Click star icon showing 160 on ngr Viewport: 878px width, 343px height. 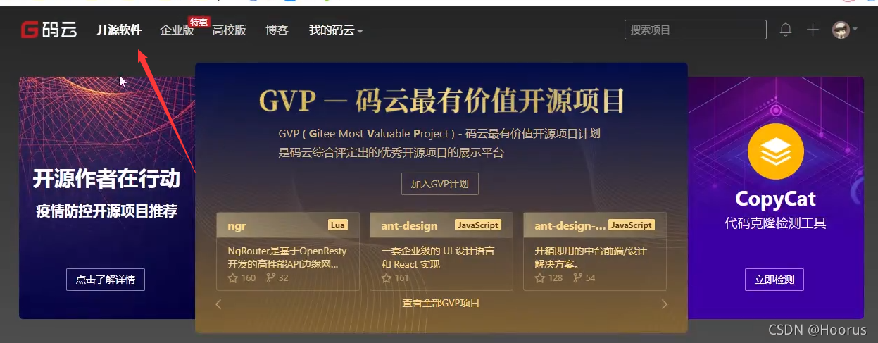(x=233, y=278)
